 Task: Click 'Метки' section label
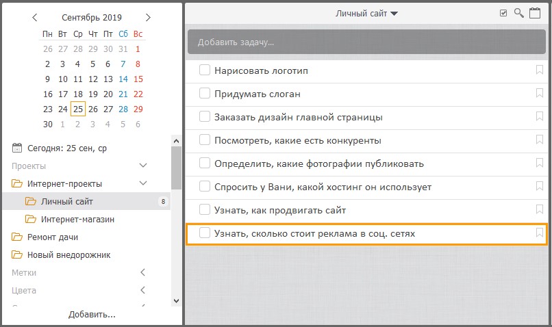click(24, 272)
